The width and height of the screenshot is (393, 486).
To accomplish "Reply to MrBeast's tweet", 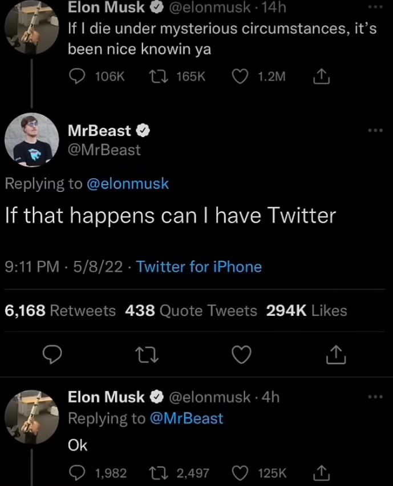I will 52,355.
